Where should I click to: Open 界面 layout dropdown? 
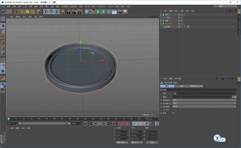point(228,6)
